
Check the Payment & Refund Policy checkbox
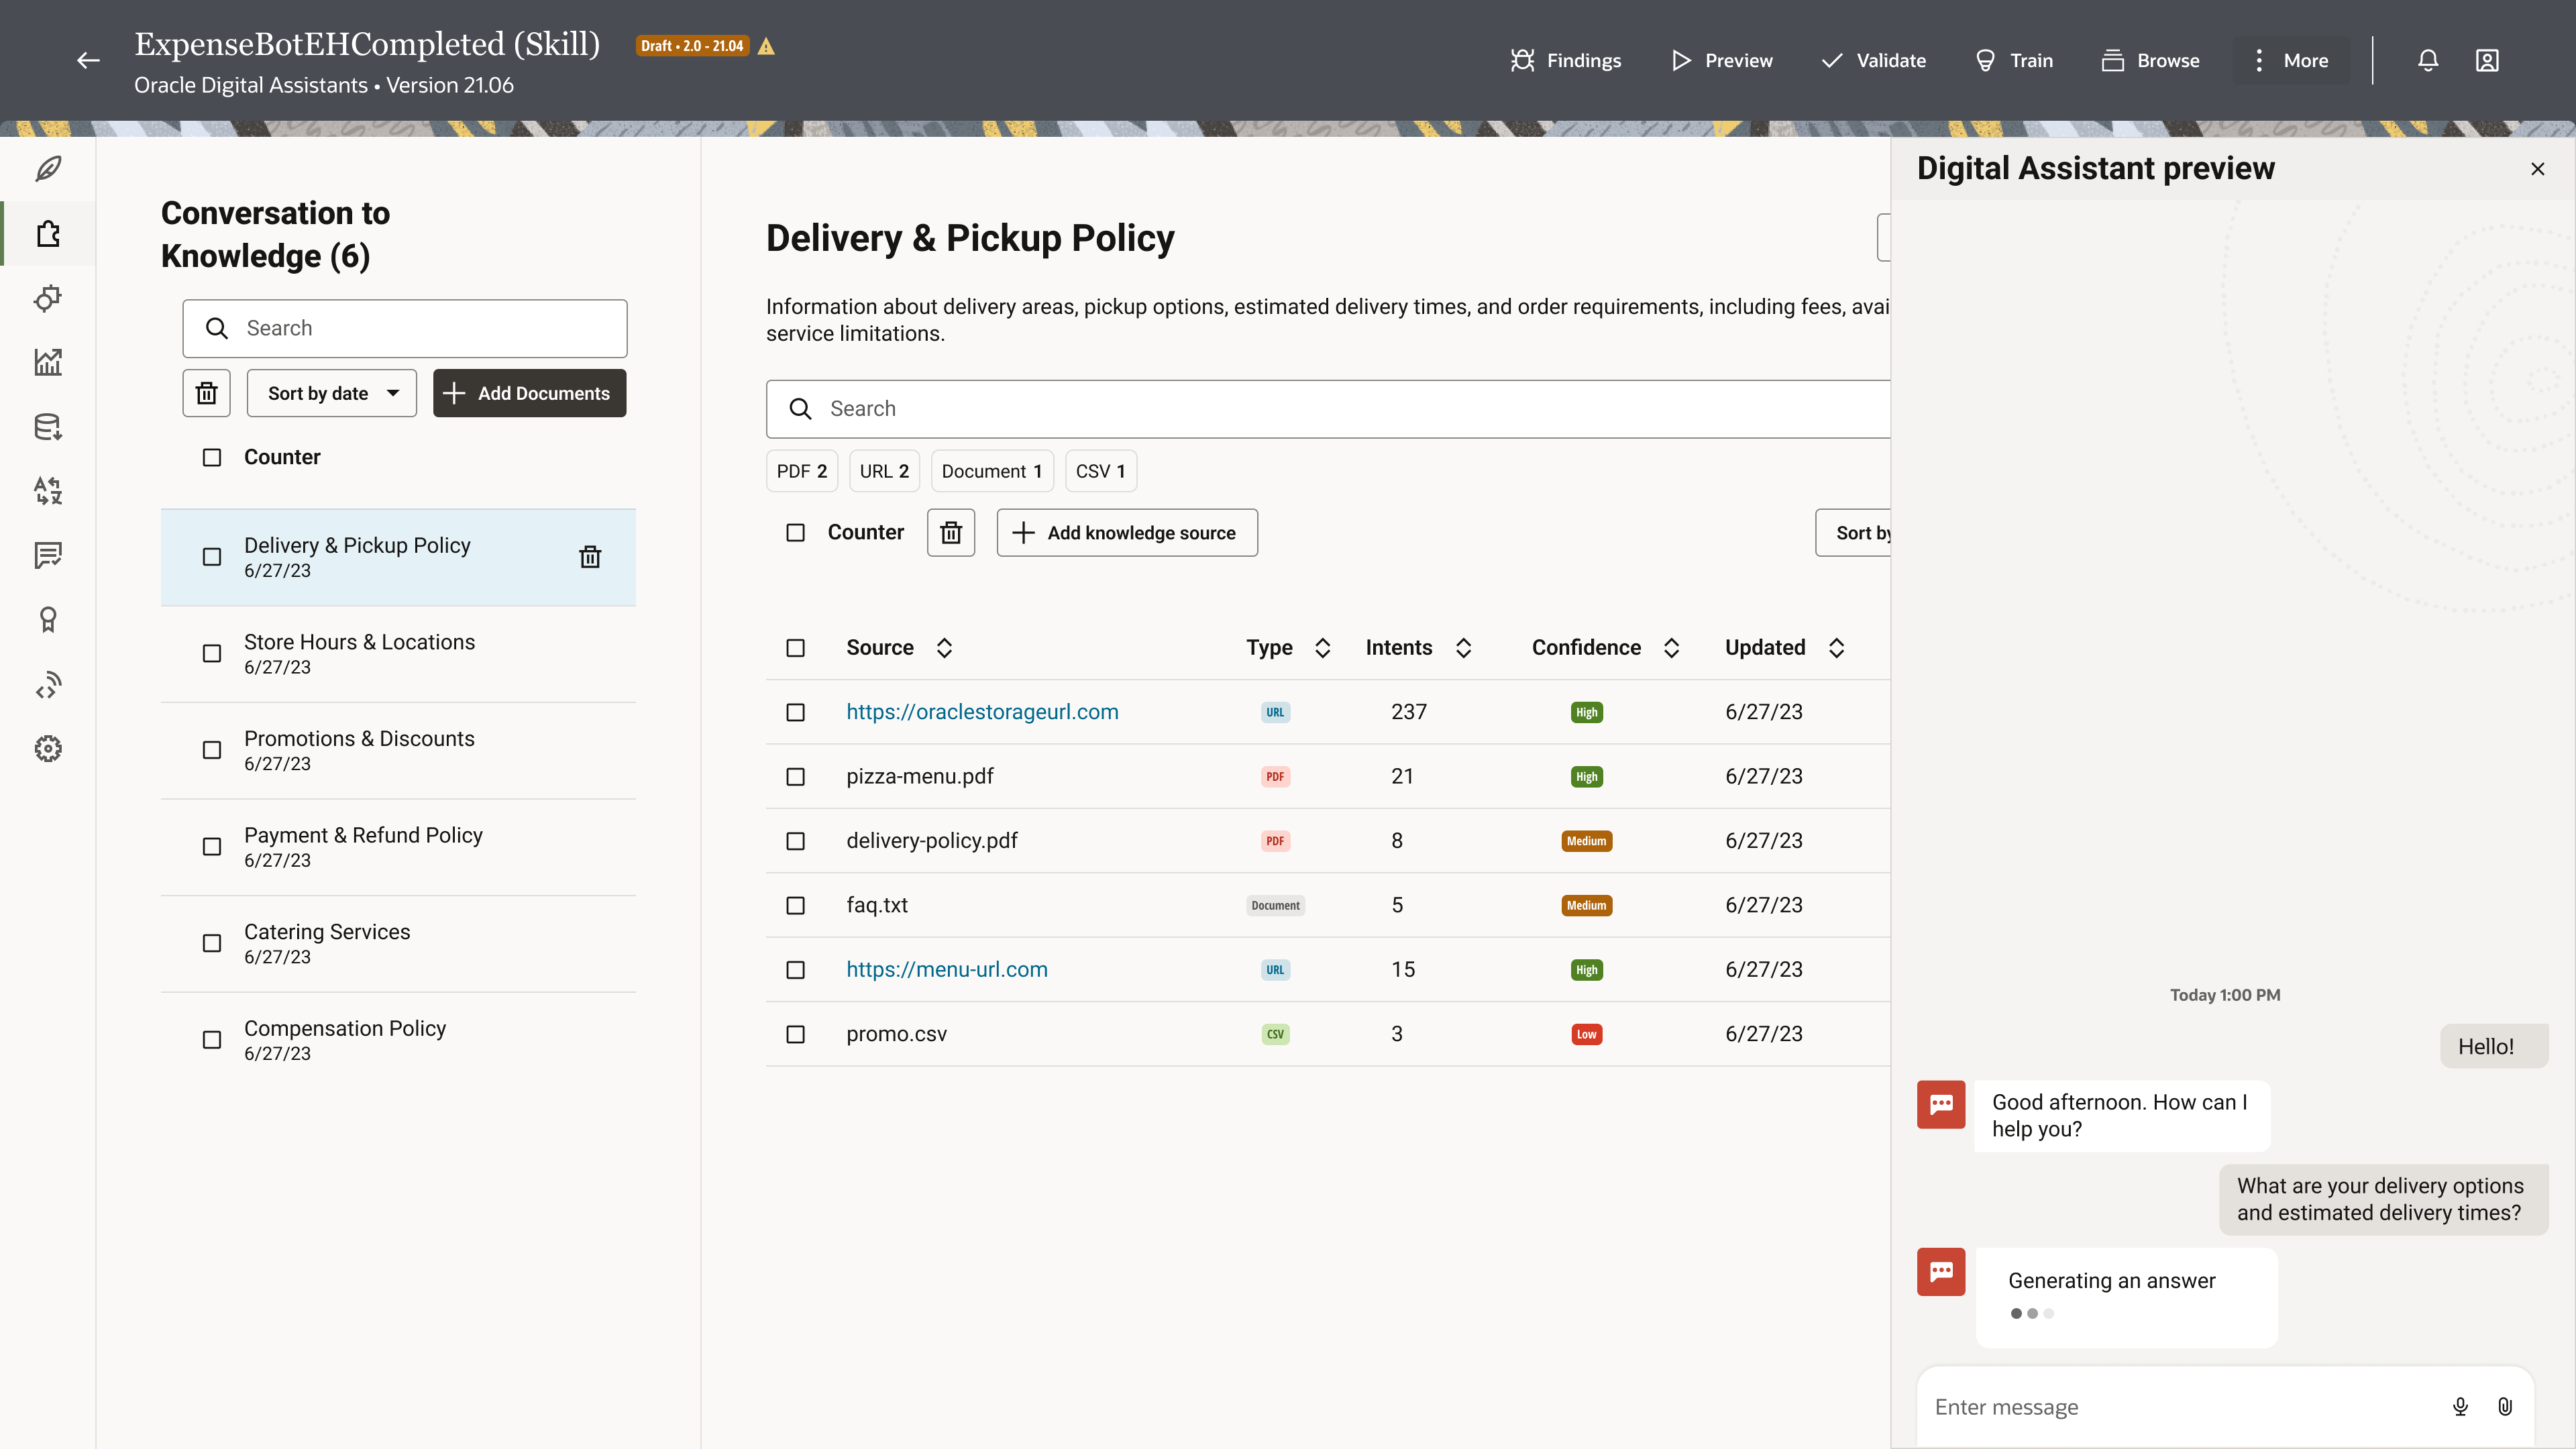(212, 847)
